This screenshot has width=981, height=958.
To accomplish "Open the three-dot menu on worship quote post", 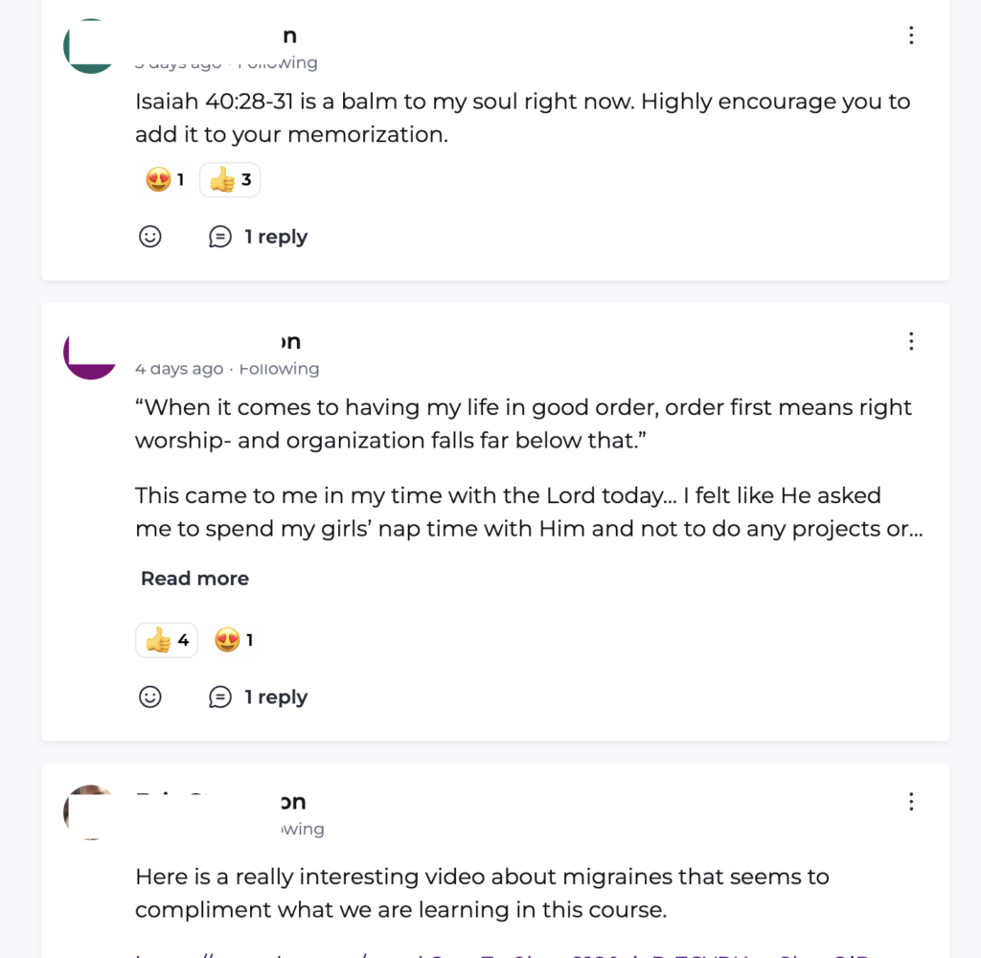I will (911, 341).
